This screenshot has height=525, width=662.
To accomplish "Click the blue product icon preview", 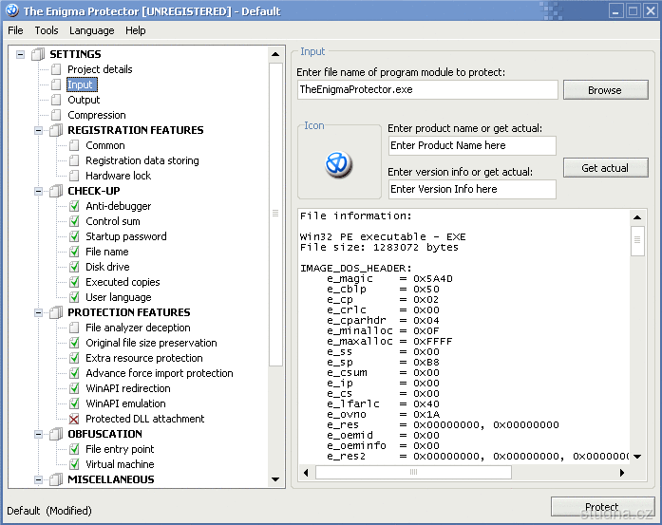I will 339,164.
